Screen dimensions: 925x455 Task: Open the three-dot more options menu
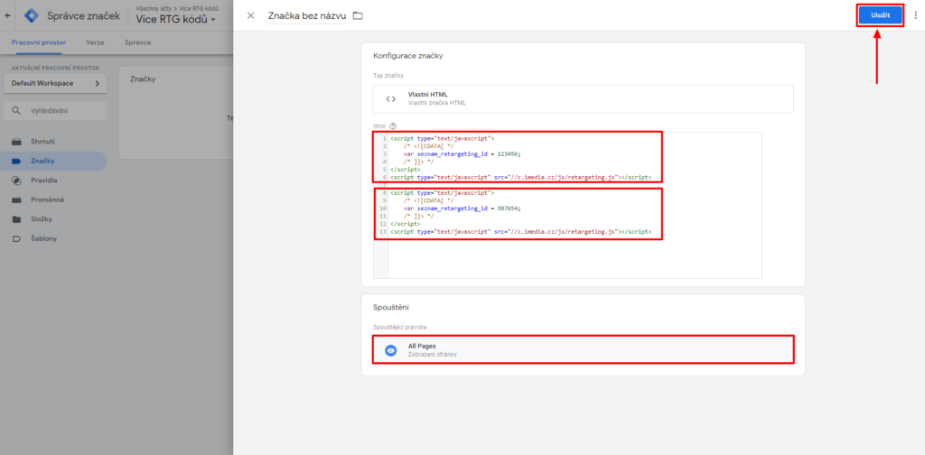click(x=915, y=15)
